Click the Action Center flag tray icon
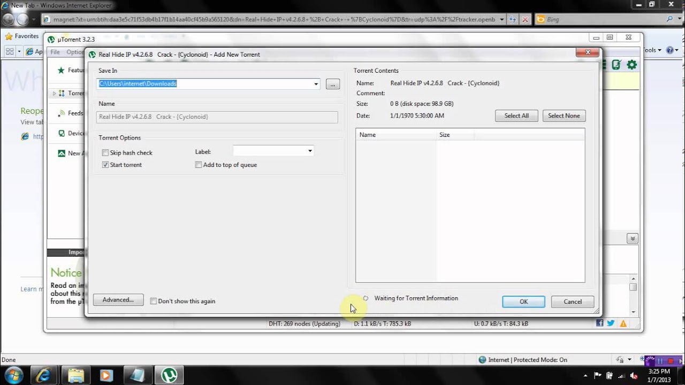 (598, 375)
